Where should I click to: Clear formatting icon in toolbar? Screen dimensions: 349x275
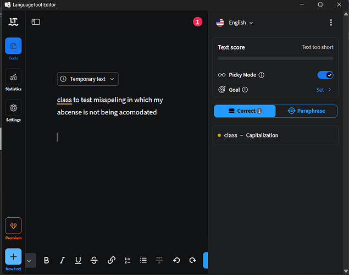pyautogui.click(x=159, y=260)
